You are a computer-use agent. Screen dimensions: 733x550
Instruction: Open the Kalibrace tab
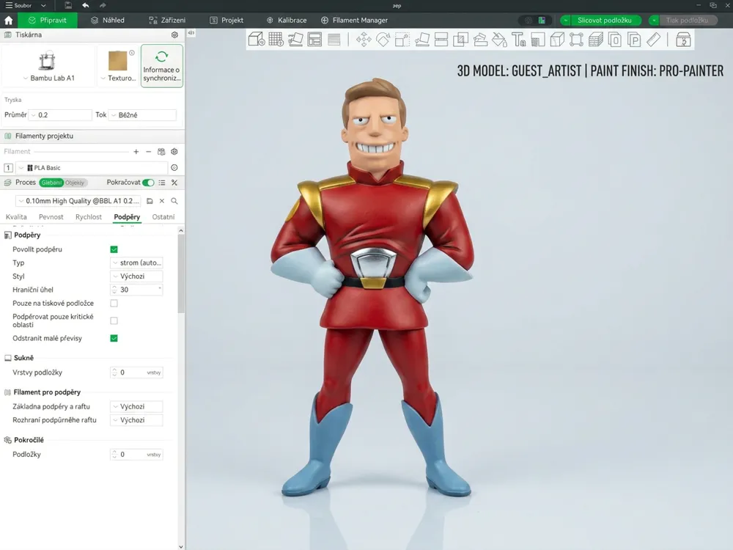tap(287, 20)
